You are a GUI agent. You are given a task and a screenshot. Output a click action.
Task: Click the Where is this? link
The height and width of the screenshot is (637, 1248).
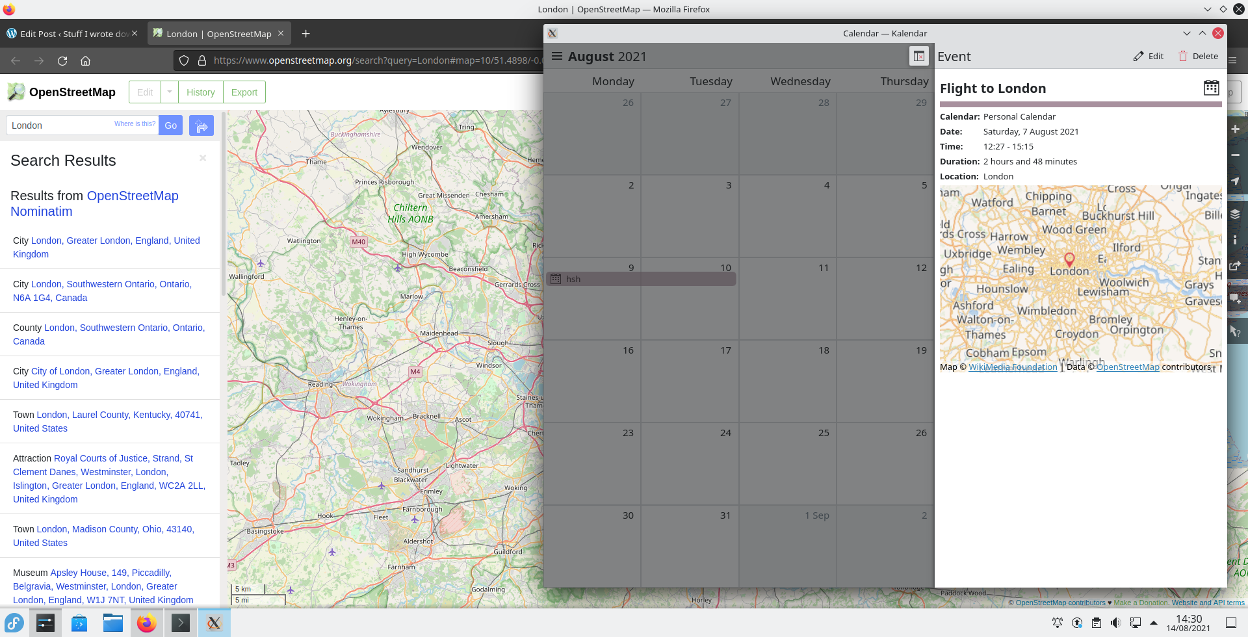tap(135, 123)
